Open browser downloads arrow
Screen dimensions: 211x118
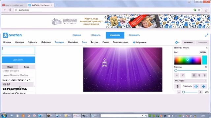[206, 10]
